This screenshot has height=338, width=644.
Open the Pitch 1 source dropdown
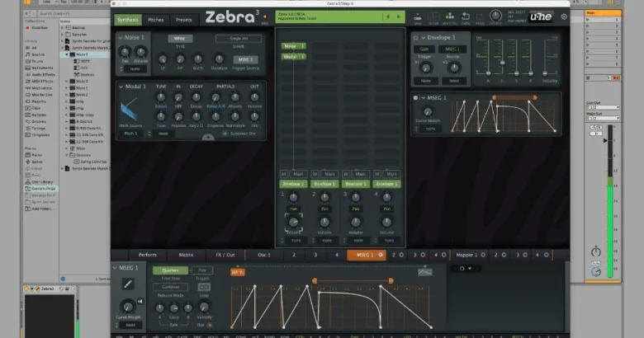(x=132, y=133)
